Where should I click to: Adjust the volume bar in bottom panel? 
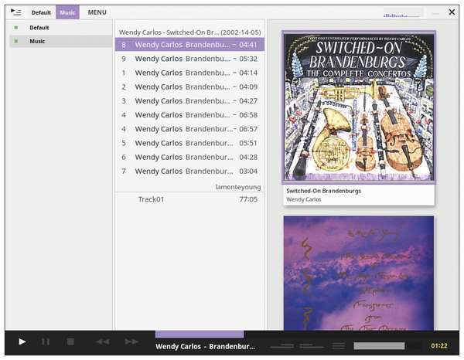(x=387, y=346)
